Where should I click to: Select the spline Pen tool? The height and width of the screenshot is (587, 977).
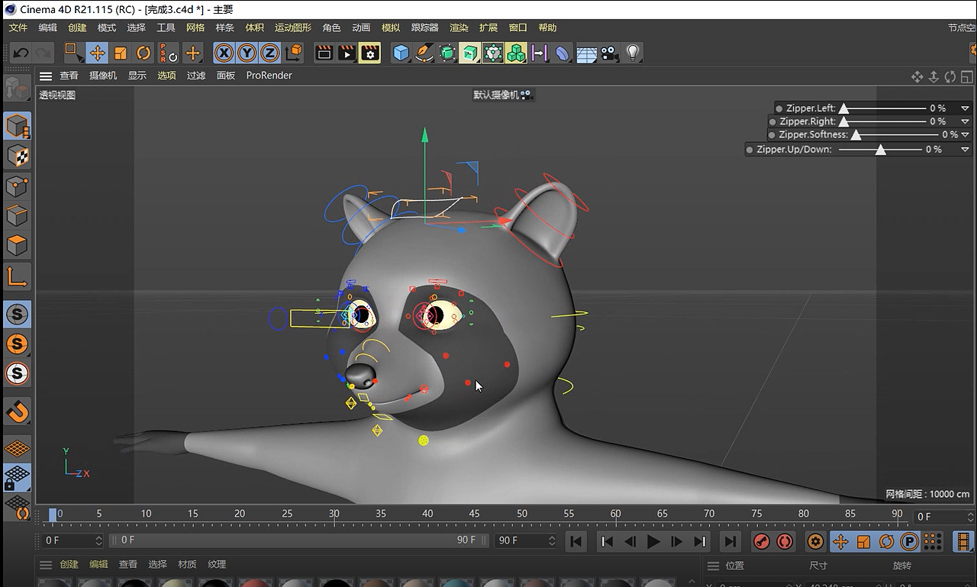424,53
